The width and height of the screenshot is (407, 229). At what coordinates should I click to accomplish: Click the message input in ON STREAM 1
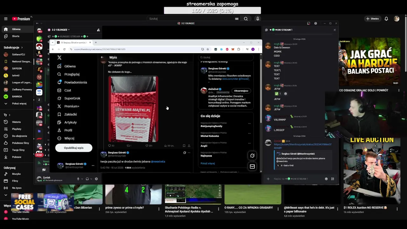(297, 179)
